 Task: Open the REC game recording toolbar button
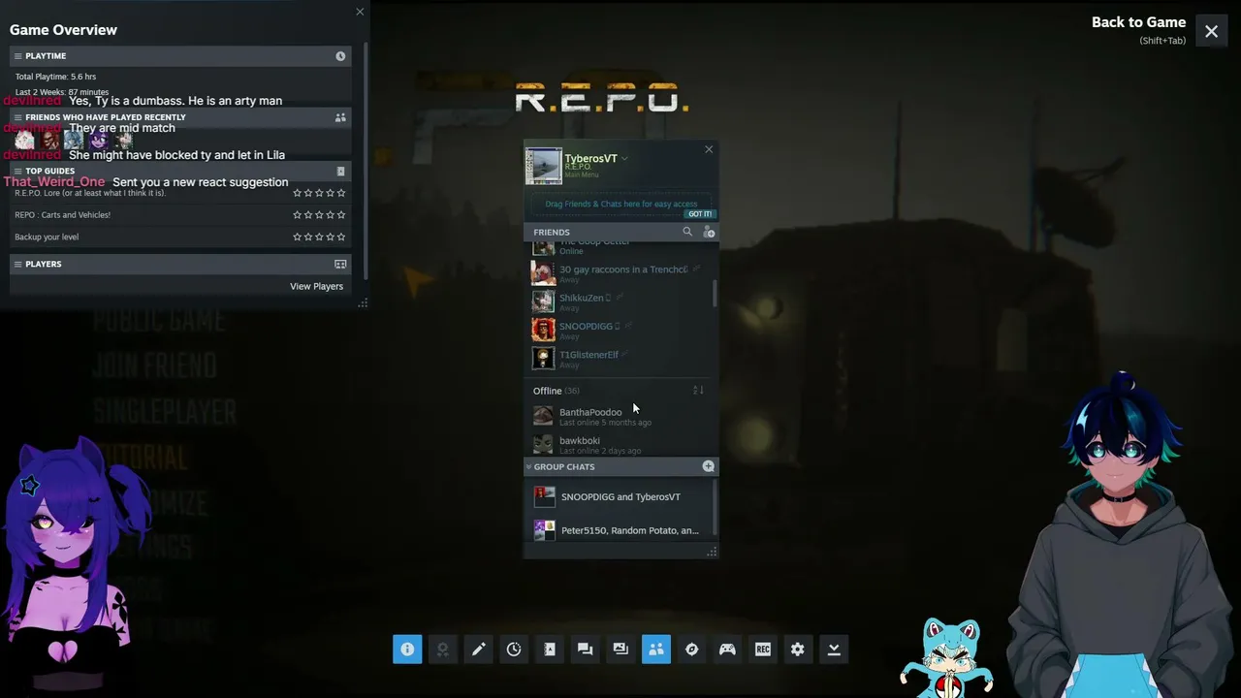pos(763,650)
